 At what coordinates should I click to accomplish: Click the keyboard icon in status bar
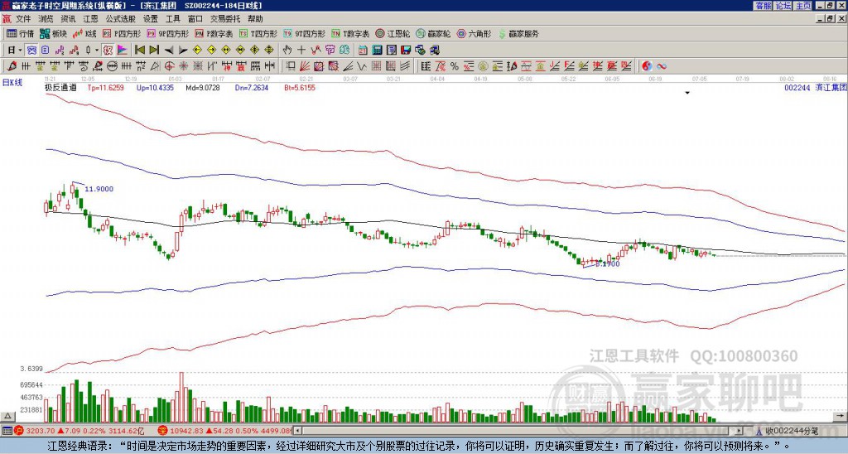point(7,431)
